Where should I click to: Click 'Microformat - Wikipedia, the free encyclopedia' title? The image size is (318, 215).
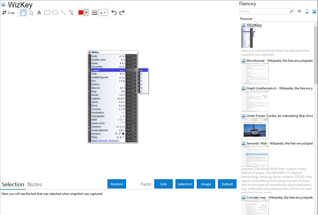(x=280, y=61)
